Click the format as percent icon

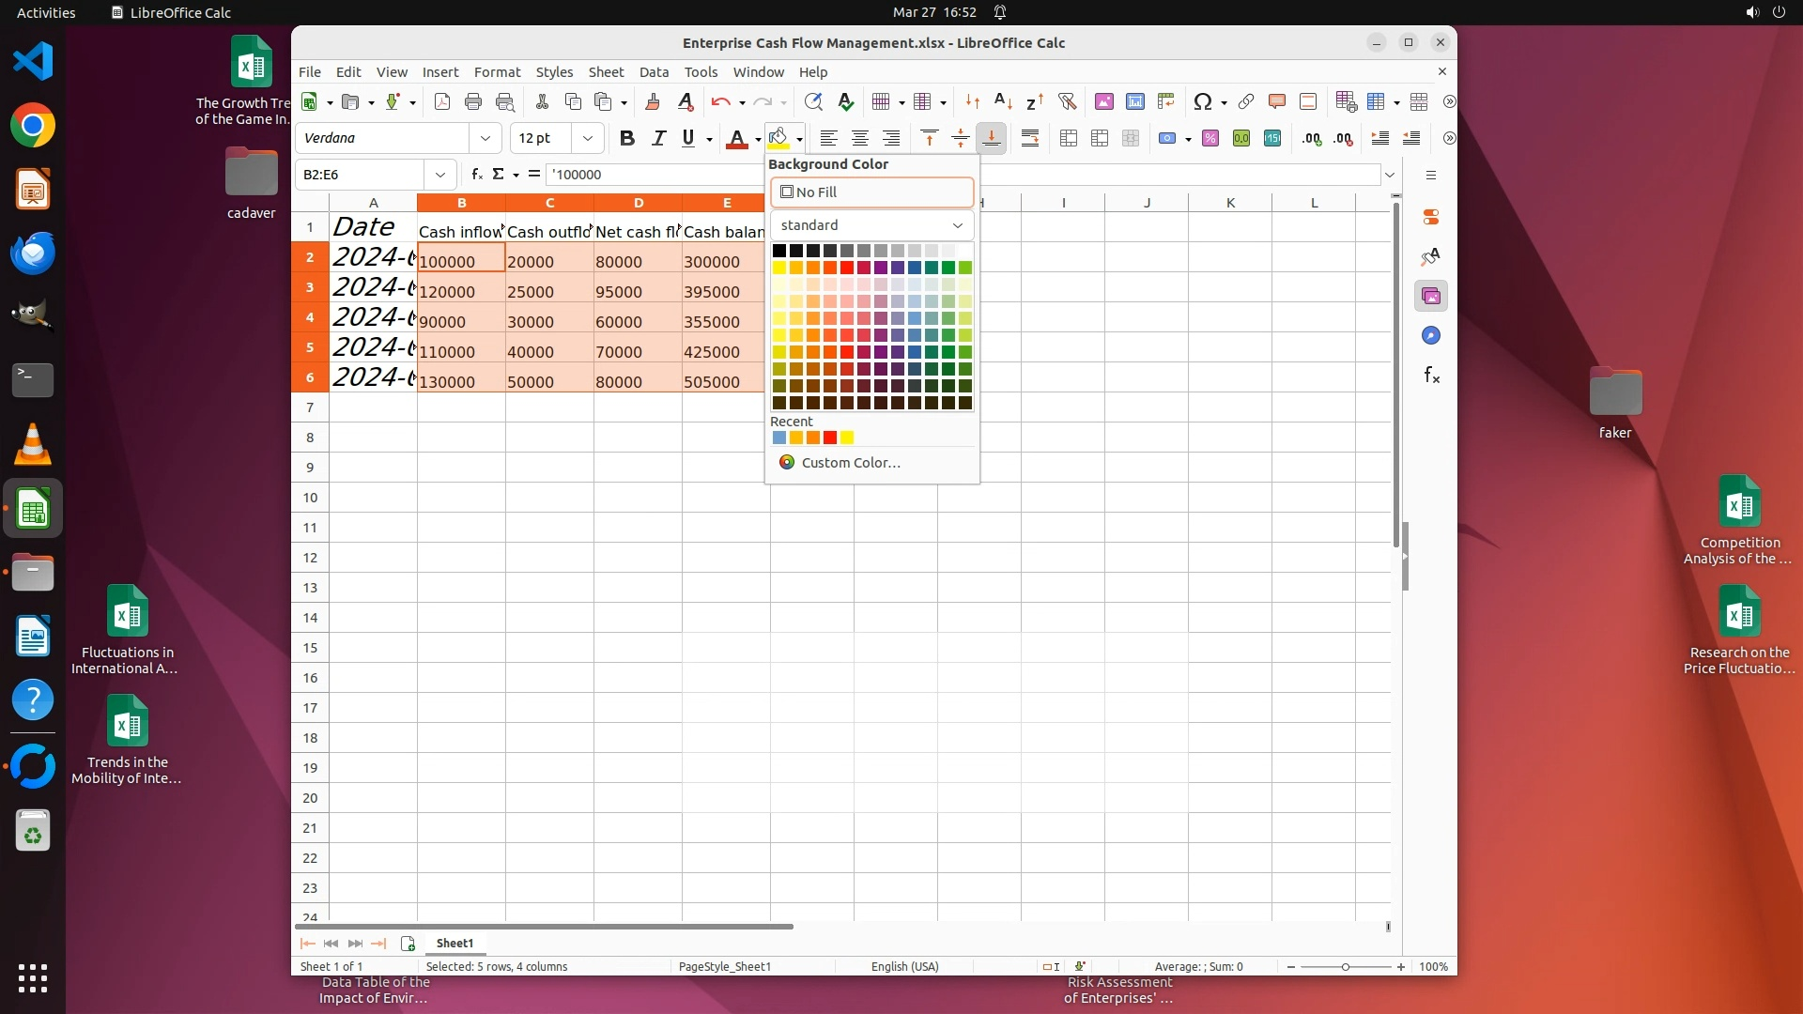tap(1210, 138)
